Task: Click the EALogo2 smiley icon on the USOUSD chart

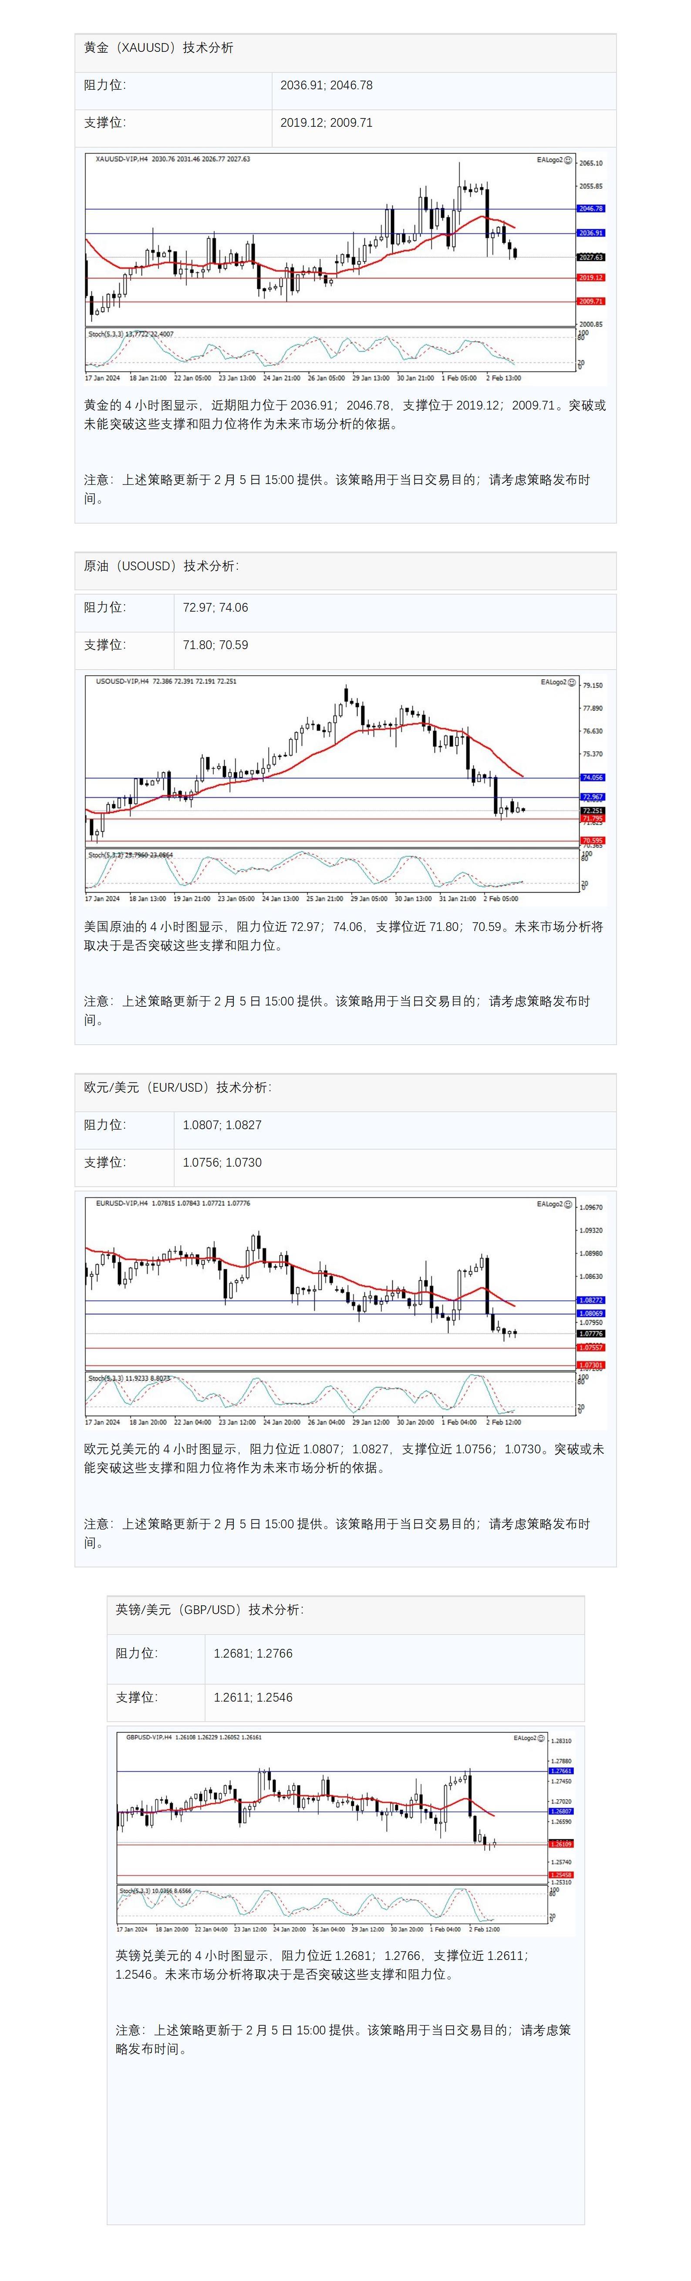Action: click(x=572, y=683)
